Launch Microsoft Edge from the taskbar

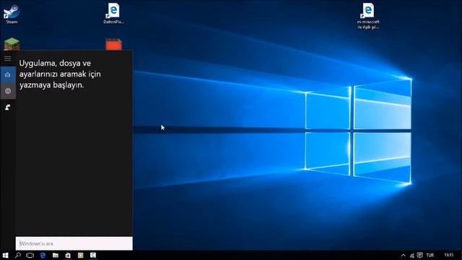[43, 255]
